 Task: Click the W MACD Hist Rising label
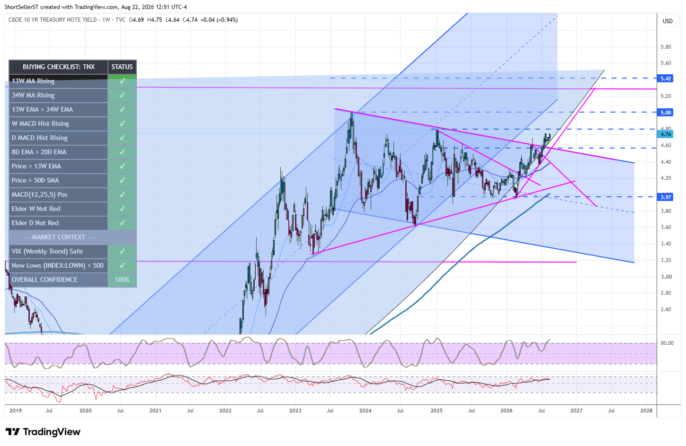click(41, 123)
